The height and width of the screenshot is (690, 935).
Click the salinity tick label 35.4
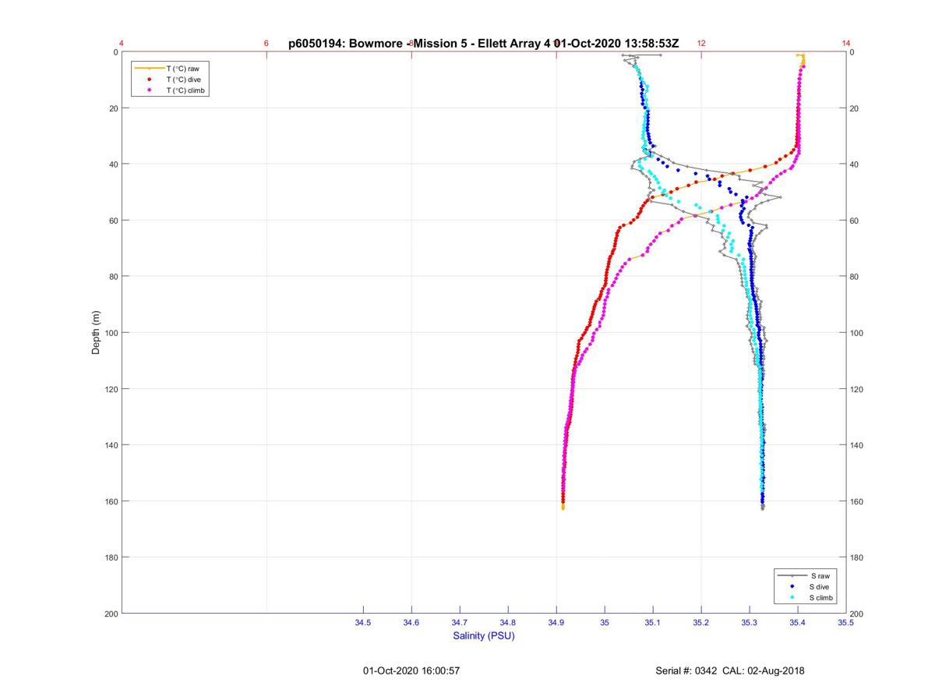point(798,623)
